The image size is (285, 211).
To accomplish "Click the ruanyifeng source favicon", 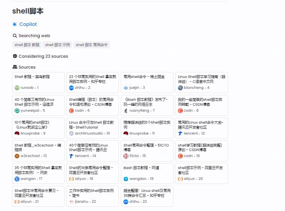I will pyautogui.click(x=126, y=111).
